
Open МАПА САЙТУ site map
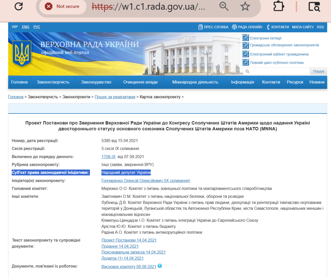click(303, 27)
